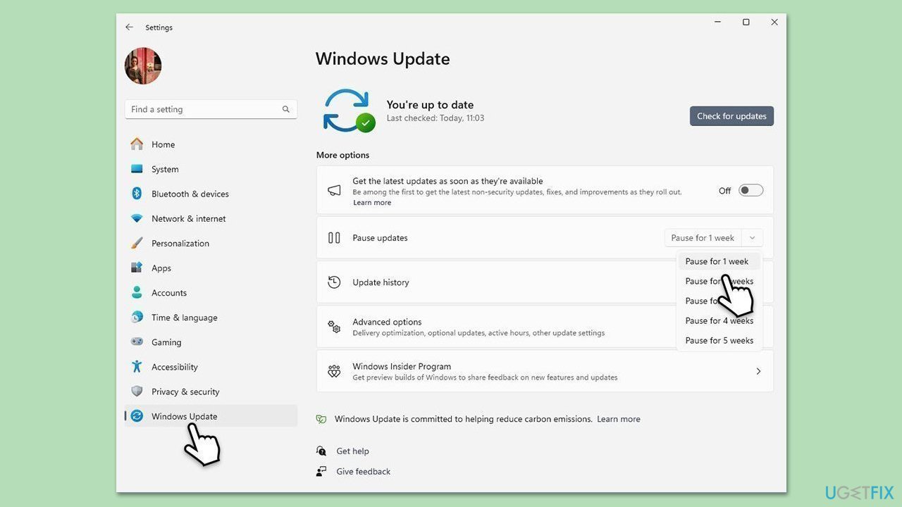Collapse the pause duration dropdown arrow
Screen dimensions: 902x507
point(752,238)
